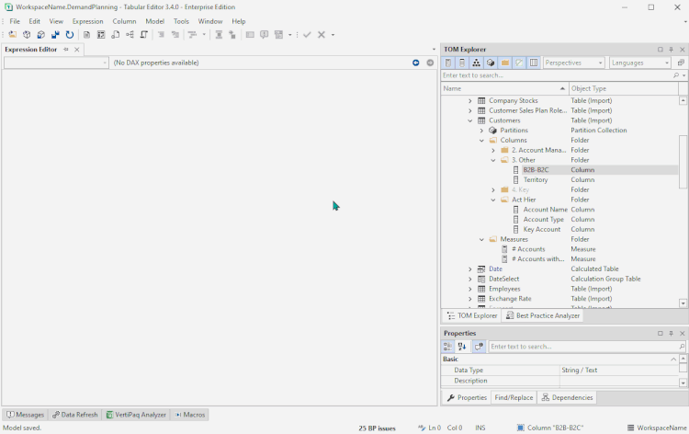Pin the Expression Editor tab
This screenshot has height=434, width=689.
click(x=66, y=50)
